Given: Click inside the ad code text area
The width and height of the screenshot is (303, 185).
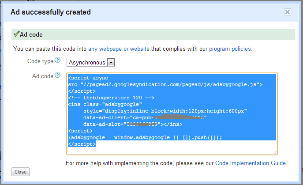Looking at the screenshot, I should click(x=172, y=114).
